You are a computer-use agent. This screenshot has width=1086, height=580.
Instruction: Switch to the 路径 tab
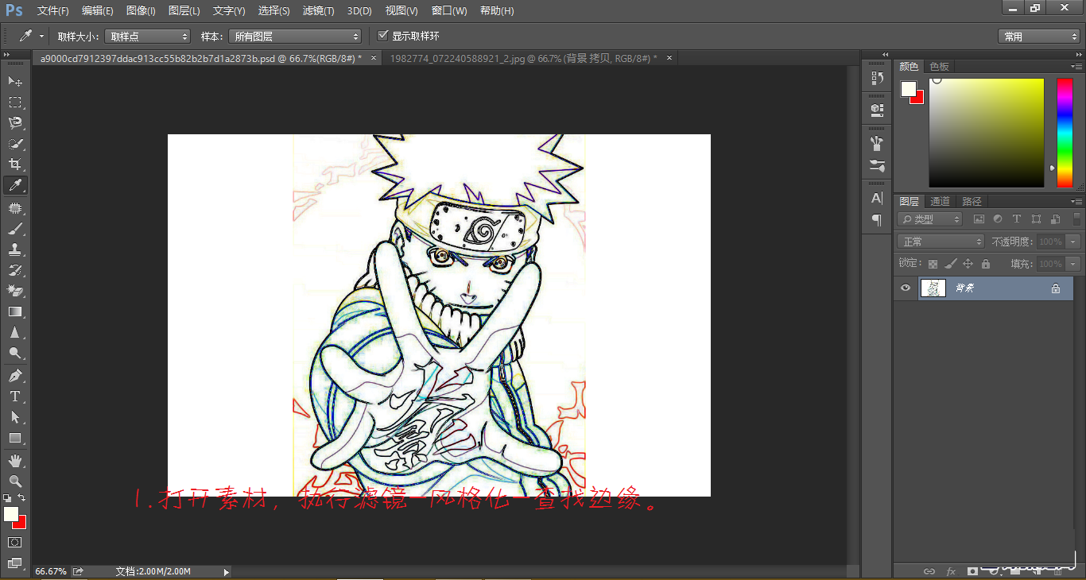pyautogui.click(x=972, y=202)
